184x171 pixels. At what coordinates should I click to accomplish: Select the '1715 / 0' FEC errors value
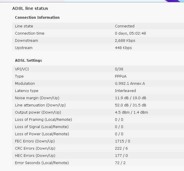122,141
